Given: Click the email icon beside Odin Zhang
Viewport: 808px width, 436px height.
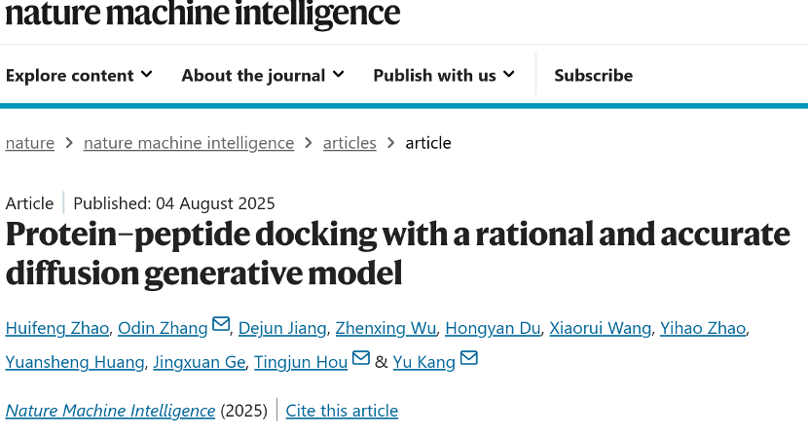Looking at the screenshot, I should click(x=221, y=324).
